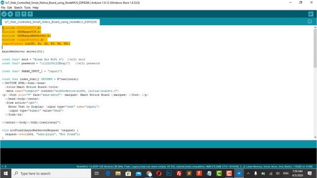Click the Type here to search box
This screenshot has width=317, height=178.
tap(52, 174)
